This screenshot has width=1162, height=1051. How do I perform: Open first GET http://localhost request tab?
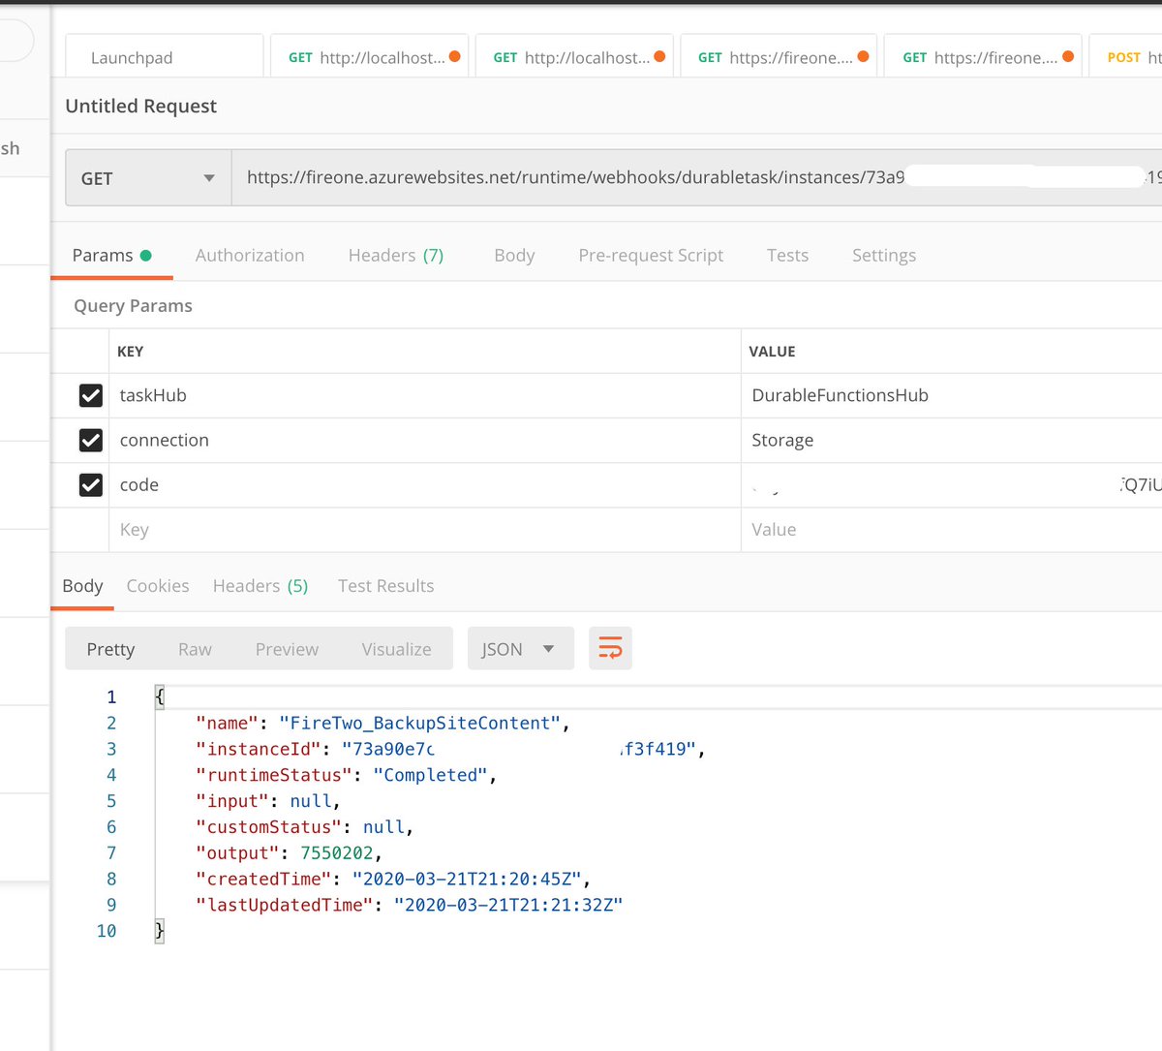(369, 57)
